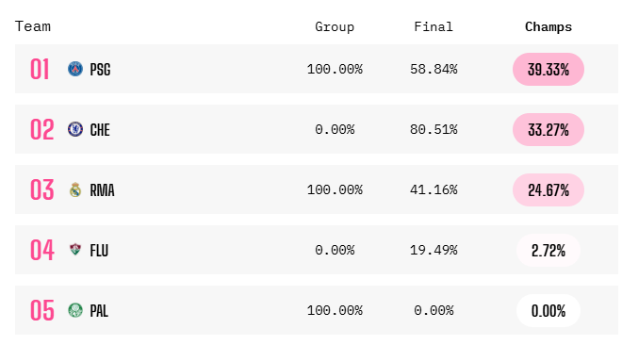Click the 0.00% champs pill for PAL

point(548,310)
